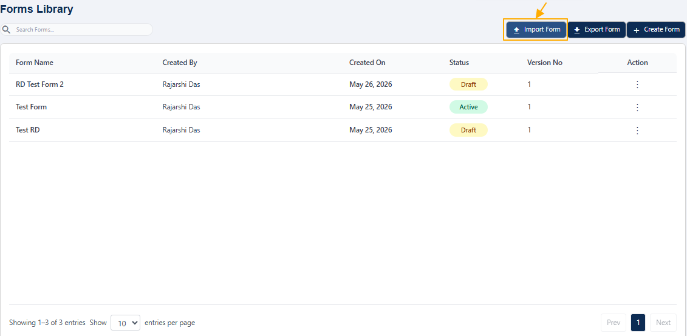Click version number in Test RD row
687x336 pixels.
(529, 129)
